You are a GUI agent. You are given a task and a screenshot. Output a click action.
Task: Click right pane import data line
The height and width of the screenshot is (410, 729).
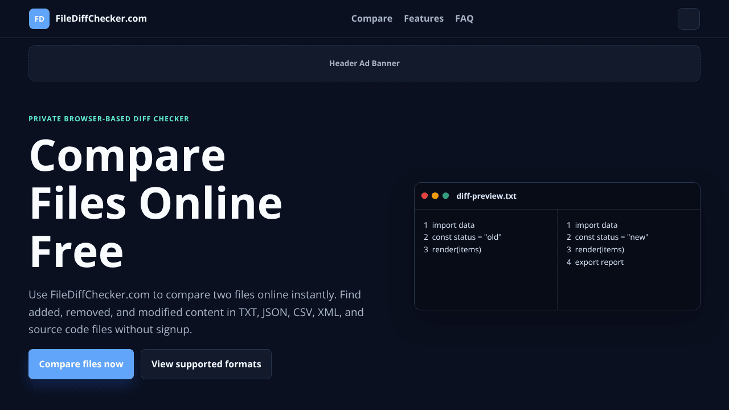(592, 225)
